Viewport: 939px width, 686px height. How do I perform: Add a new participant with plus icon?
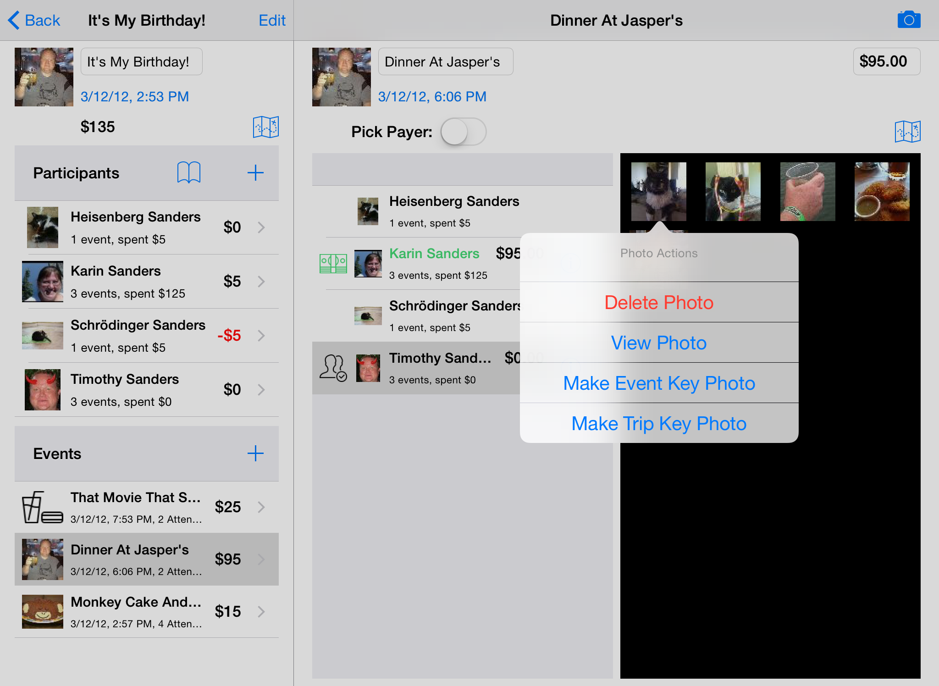[255, 173]
